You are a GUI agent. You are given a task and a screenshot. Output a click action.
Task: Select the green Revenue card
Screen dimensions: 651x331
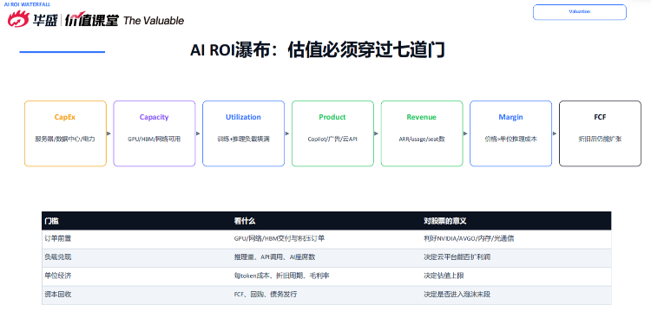tap(422, 133)
